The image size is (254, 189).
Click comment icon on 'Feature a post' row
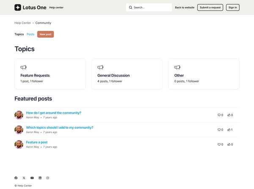tap(219, 145)
